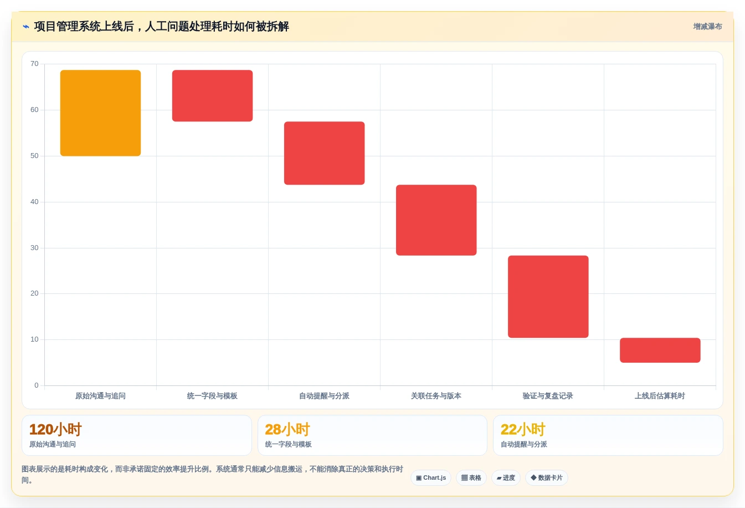Click the red 统一字段与模板 bar
The height and width of the screenshot is (508, 745).
point(212,96)
